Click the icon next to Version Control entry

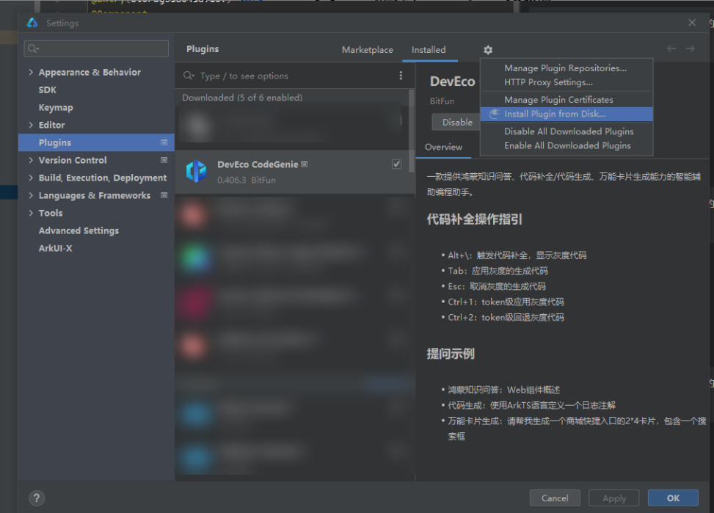(x=165, y=160)
